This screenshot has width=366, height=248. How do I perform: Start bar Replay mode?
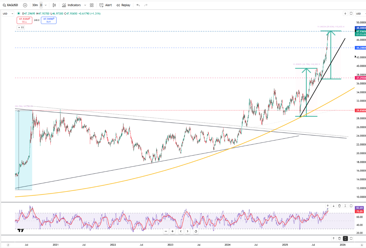pos(123,5)
